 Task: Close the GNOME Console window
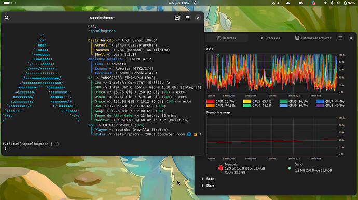coord(198,18)
